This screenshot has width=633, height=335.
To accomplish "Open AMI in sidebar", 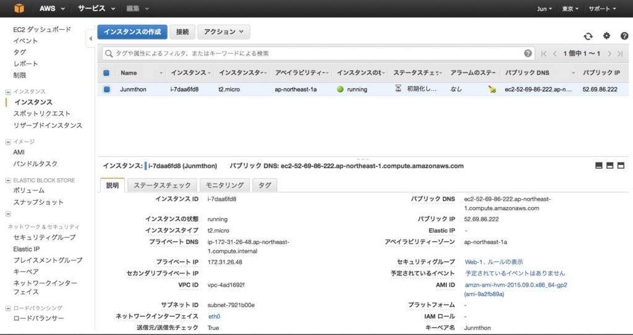I will [19, 152].
